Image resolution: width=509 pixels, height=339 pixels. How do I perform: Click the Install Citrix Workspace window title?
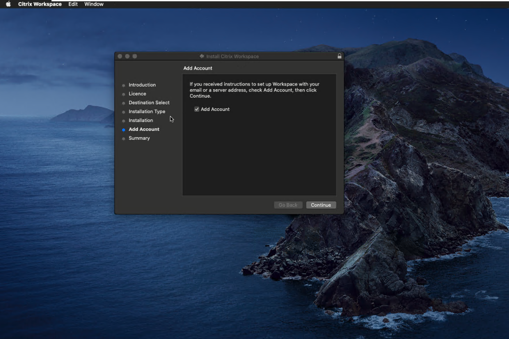click(233, 56)
